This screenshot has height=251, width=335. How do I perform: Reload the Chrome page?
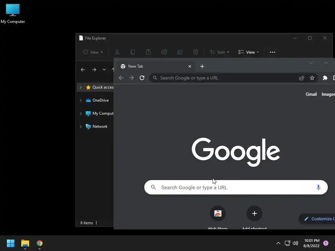point(142,78)
